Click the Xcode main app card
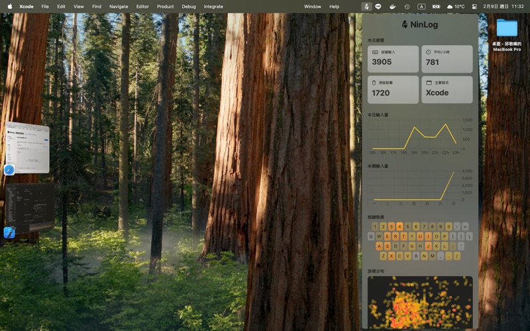 click(447, 90)
